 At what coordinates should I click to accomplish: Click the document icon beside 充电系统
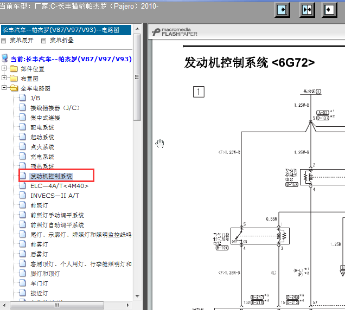coord(23,156)
